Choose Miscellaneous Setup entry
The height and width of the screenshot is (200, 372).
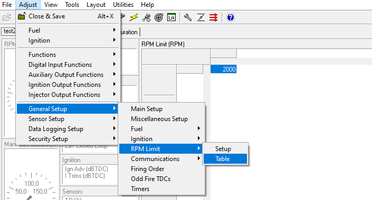click(161, 119)
